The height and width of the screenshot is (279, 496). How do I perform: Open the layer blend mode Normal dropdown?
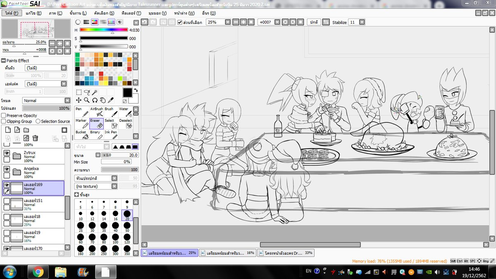pos(46,100)
